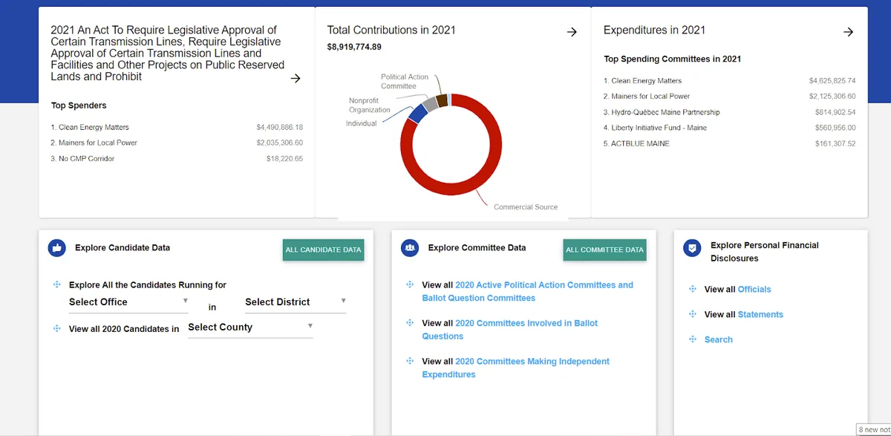891x436 pixels.
Task: Expand the Select County dropdown
Action: pyautogui.click(x=250, y=328)
